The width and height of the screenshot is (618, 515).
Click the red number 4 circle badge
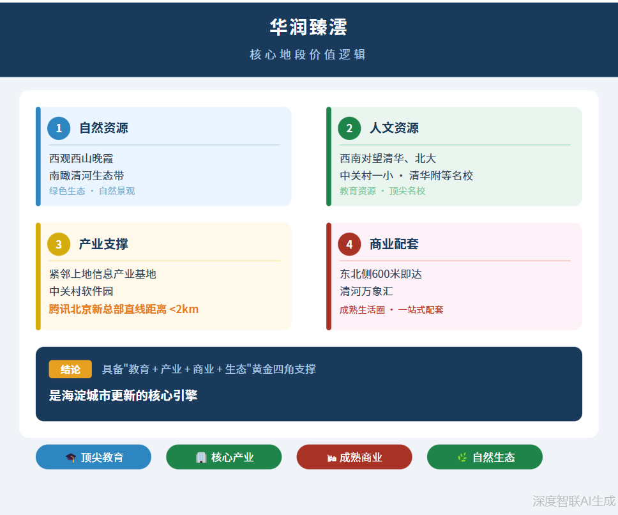click(349, 245)
